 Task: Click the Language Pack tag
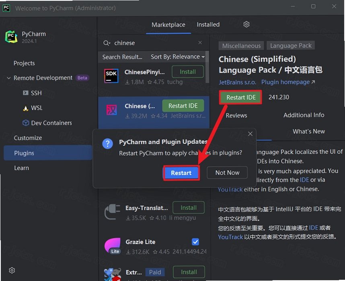pos(291,45)
